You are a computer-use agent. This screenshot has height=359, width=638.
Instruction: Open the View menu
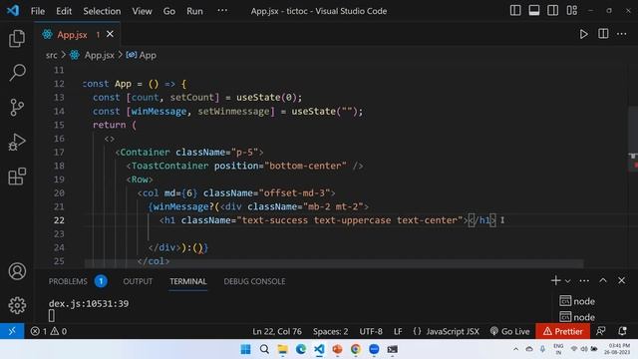tap(142, 11)
